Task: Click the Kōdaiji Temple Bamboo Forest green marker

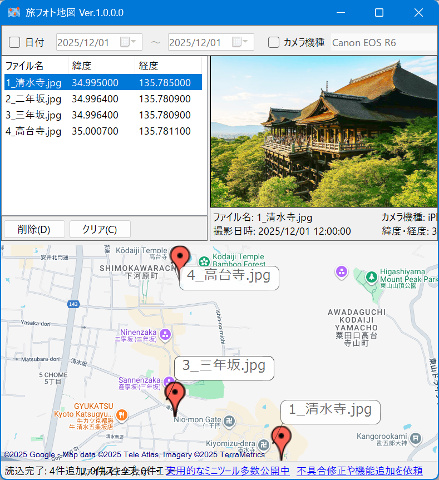Action: click(204, 262)
